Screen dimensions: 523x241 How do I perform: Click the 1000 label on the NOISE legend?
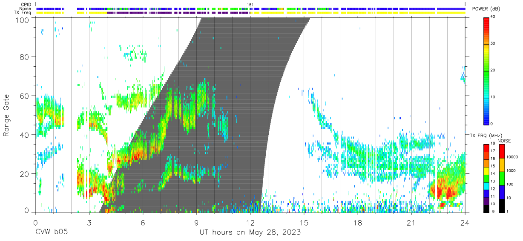[510, 170]
